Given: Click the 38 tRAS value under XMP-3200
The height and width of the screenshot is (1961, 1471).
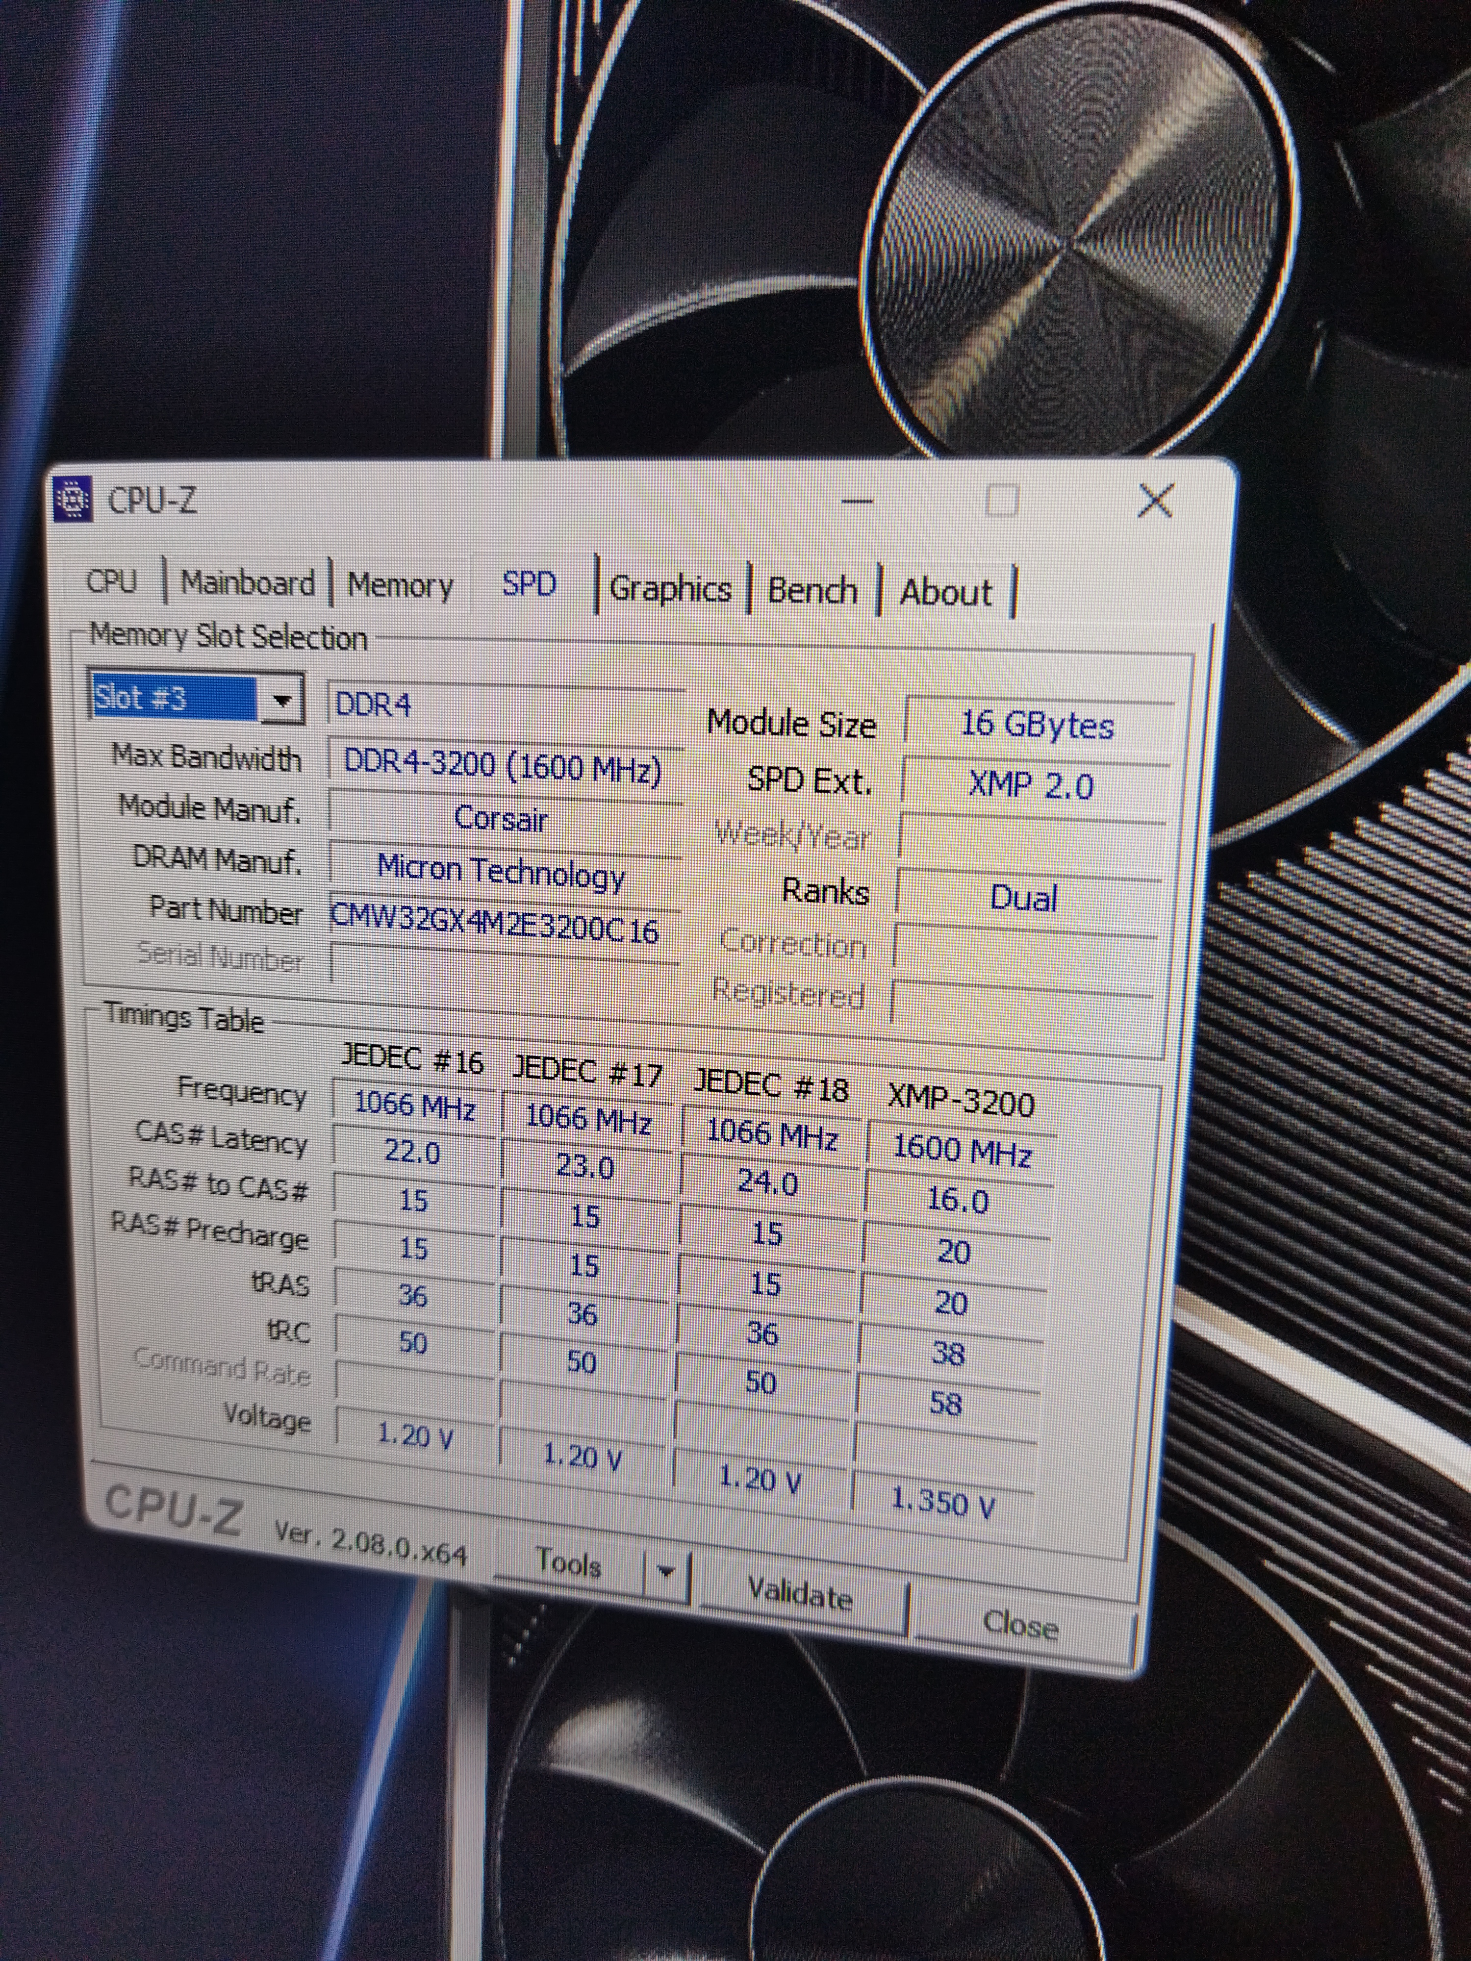Looking at the screenshot, I should click(x=949, y=1353).
